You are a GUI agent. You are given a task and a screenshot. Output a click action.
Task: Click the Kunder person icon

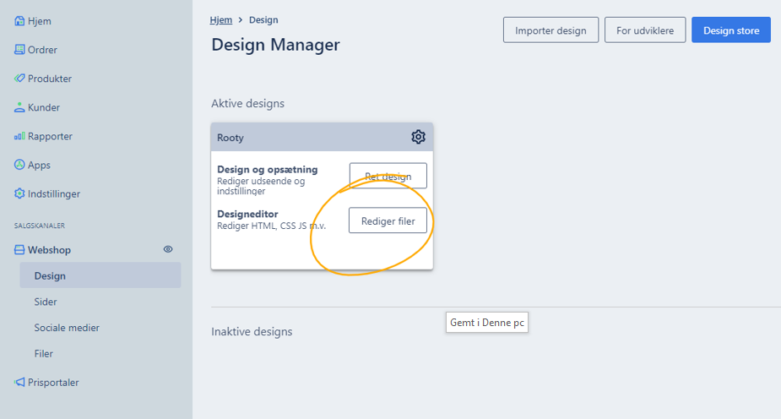pos(19,107)
